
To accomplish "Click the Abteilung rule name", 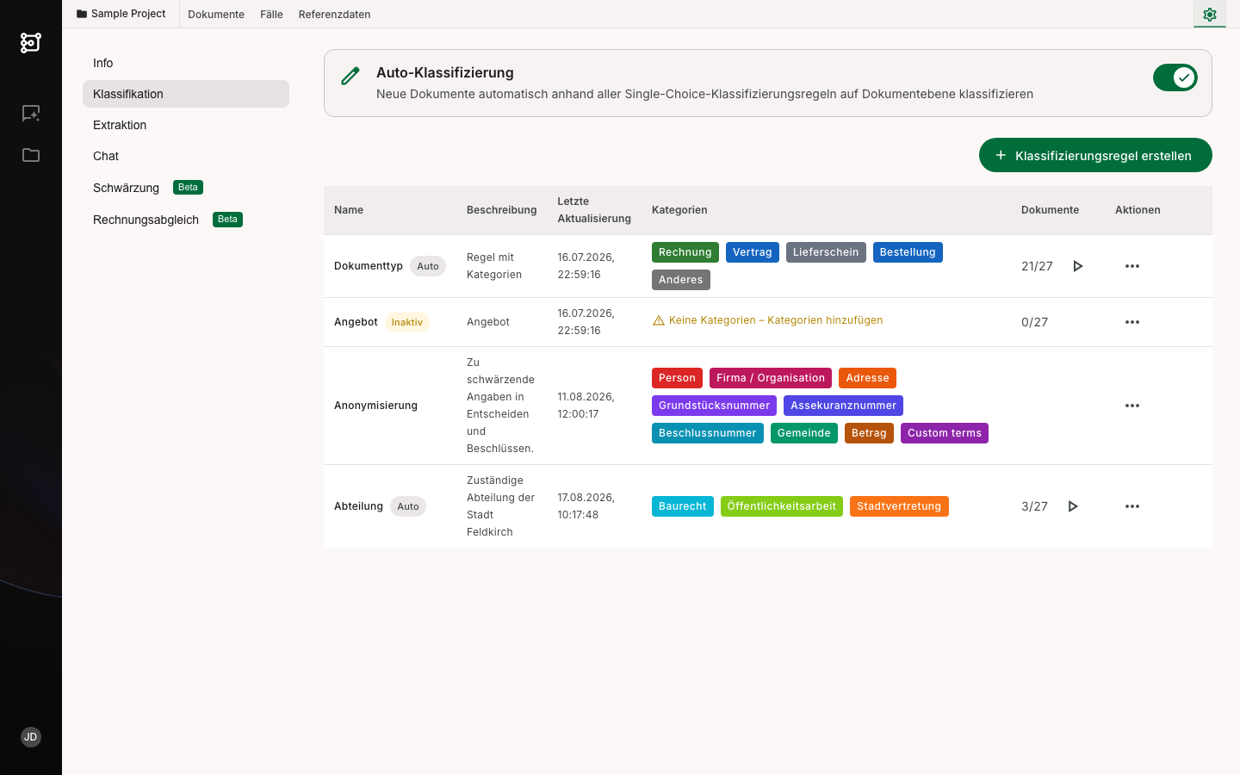I will click(358, 506).
